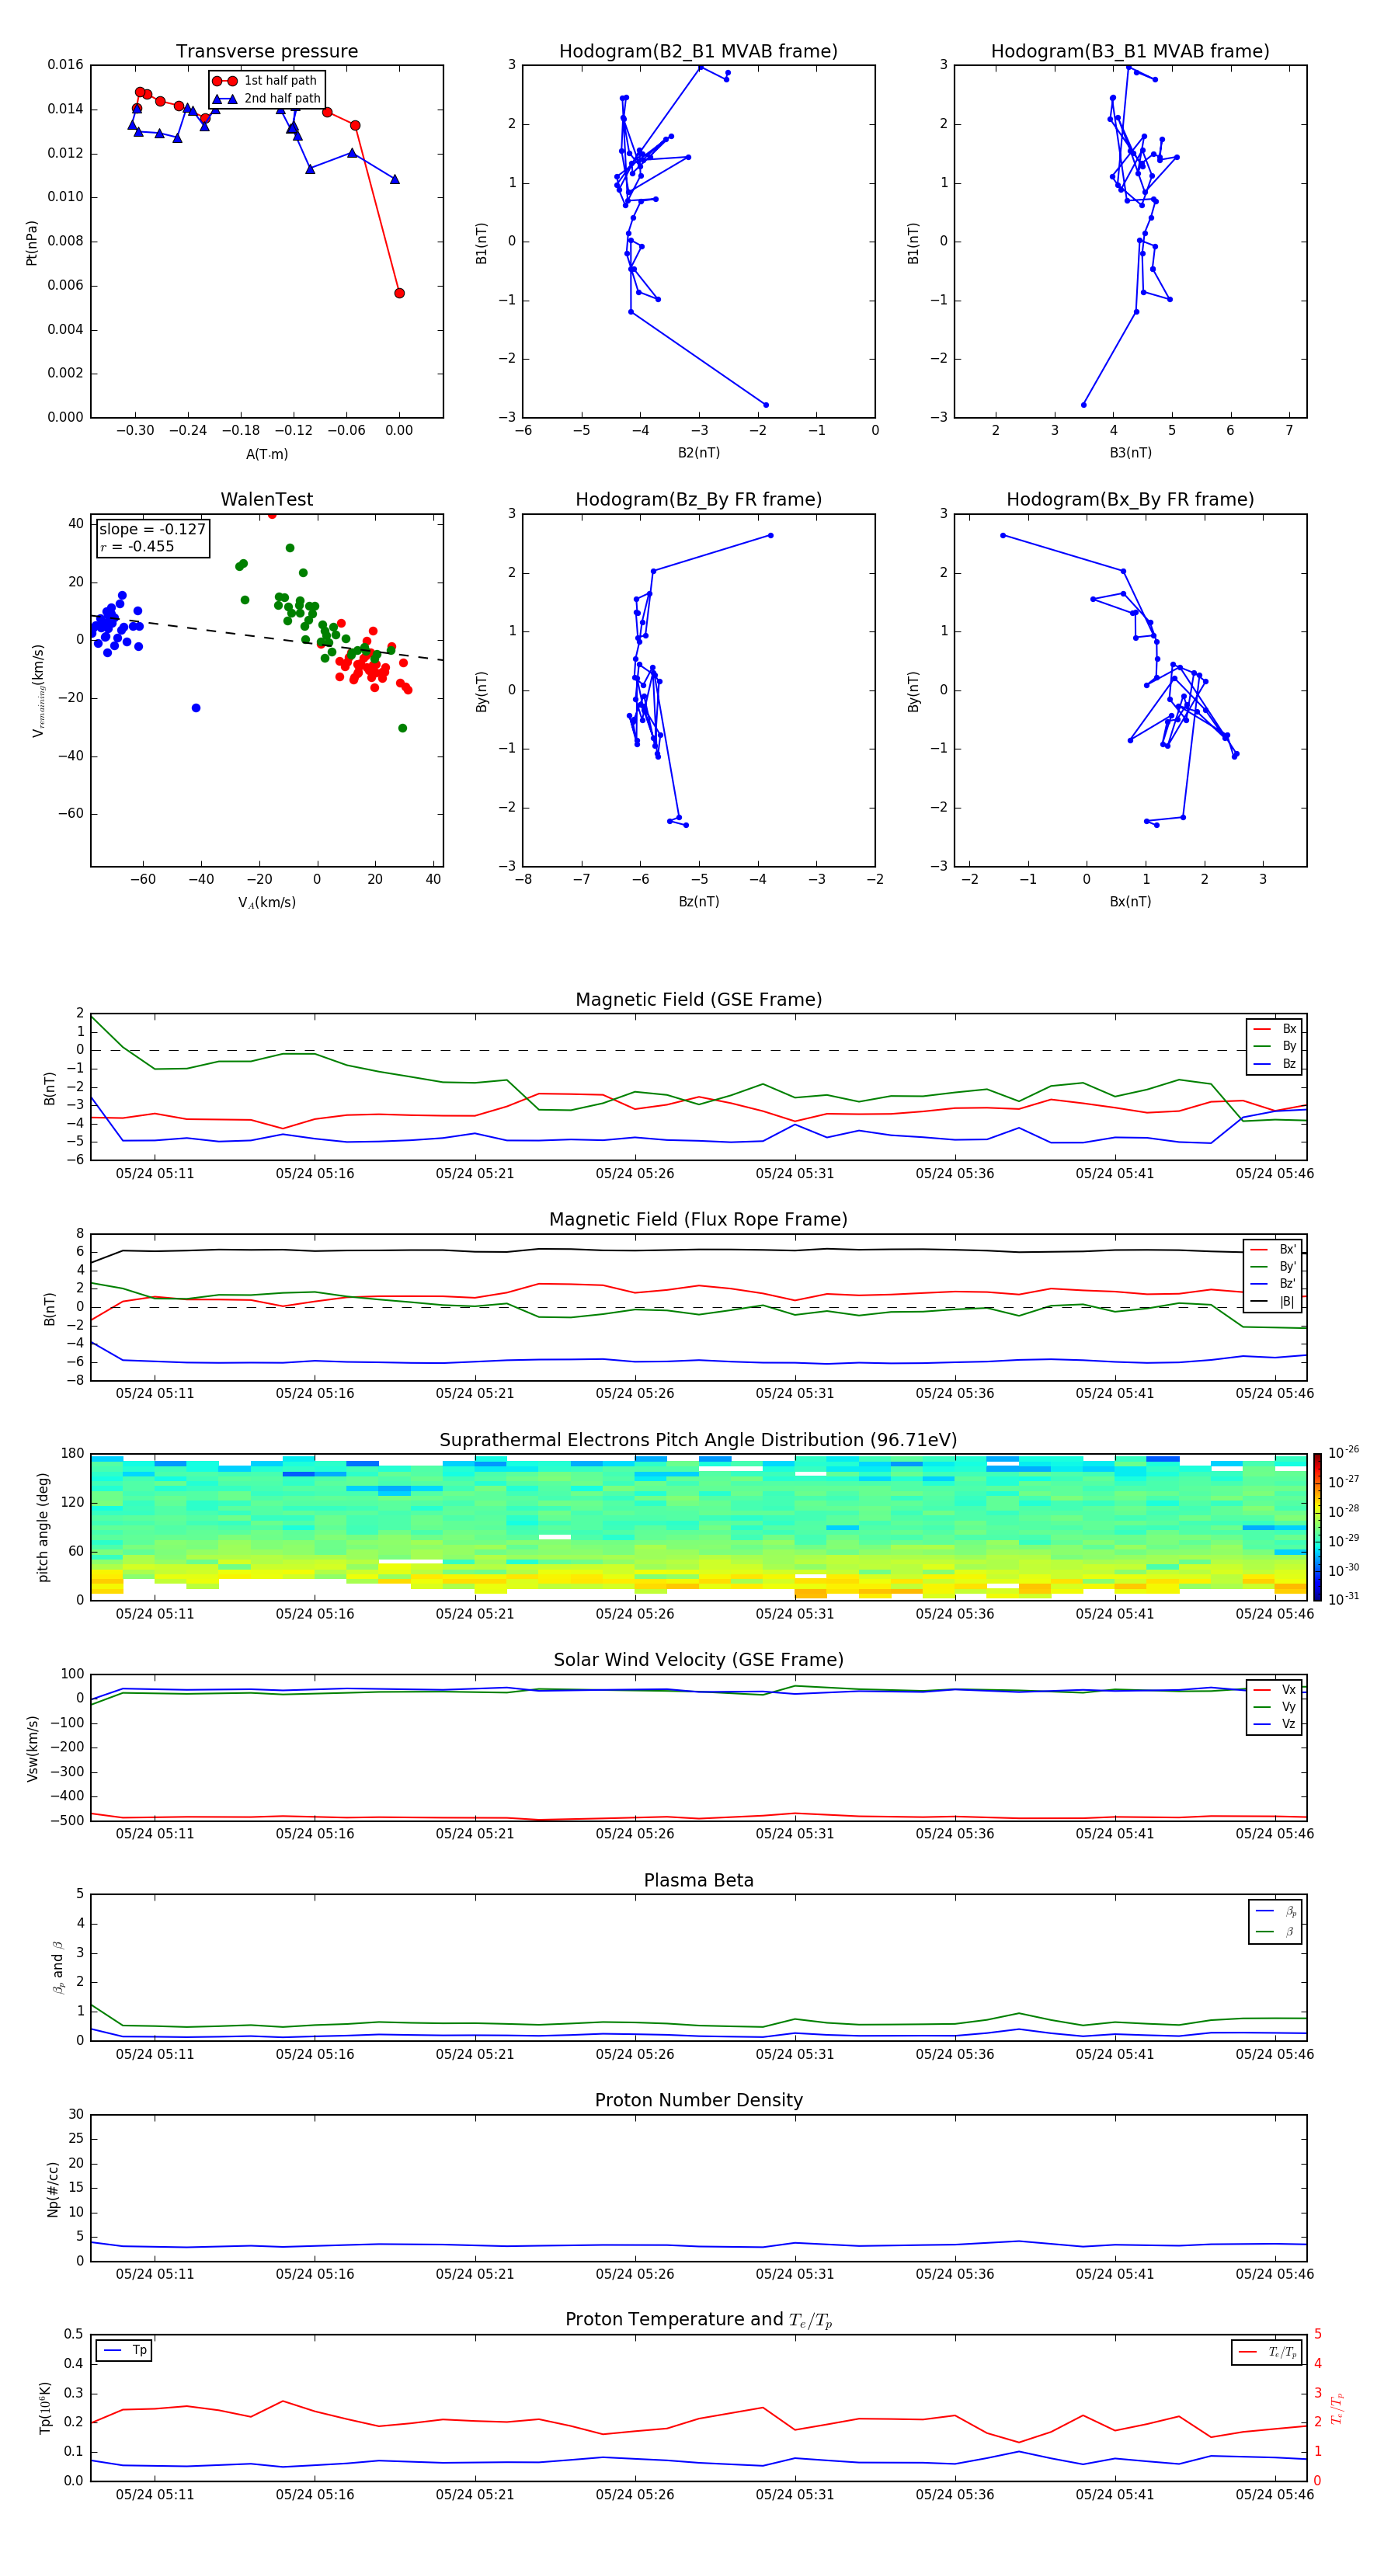Click the B2(nT) x-axis label
1398x2563 pixels.
coord(698,453)
